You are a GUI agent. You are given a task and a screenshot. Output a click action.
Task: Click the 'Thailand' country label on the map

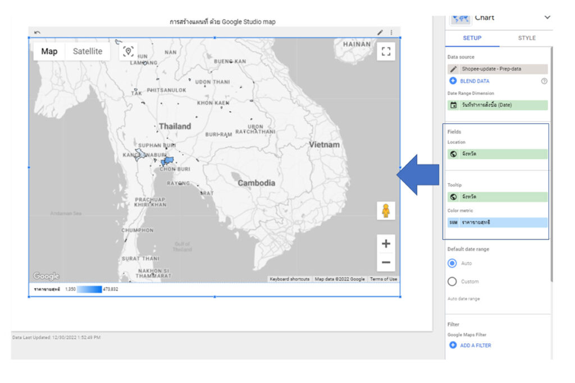coord(175,126)
